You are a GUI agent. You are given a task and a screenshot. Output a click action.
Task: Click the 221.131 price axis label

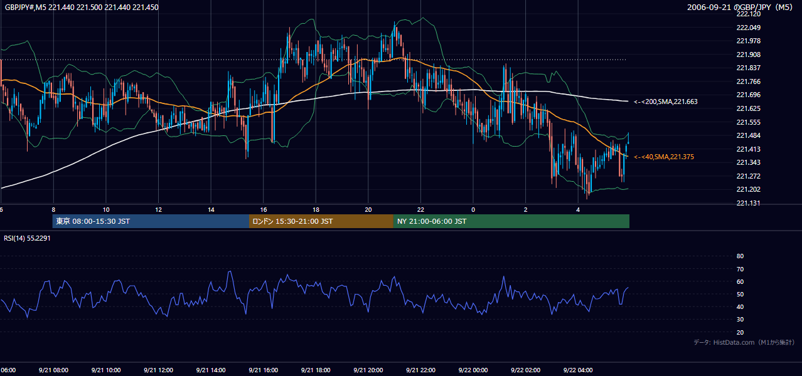click(x=748, y=203)
